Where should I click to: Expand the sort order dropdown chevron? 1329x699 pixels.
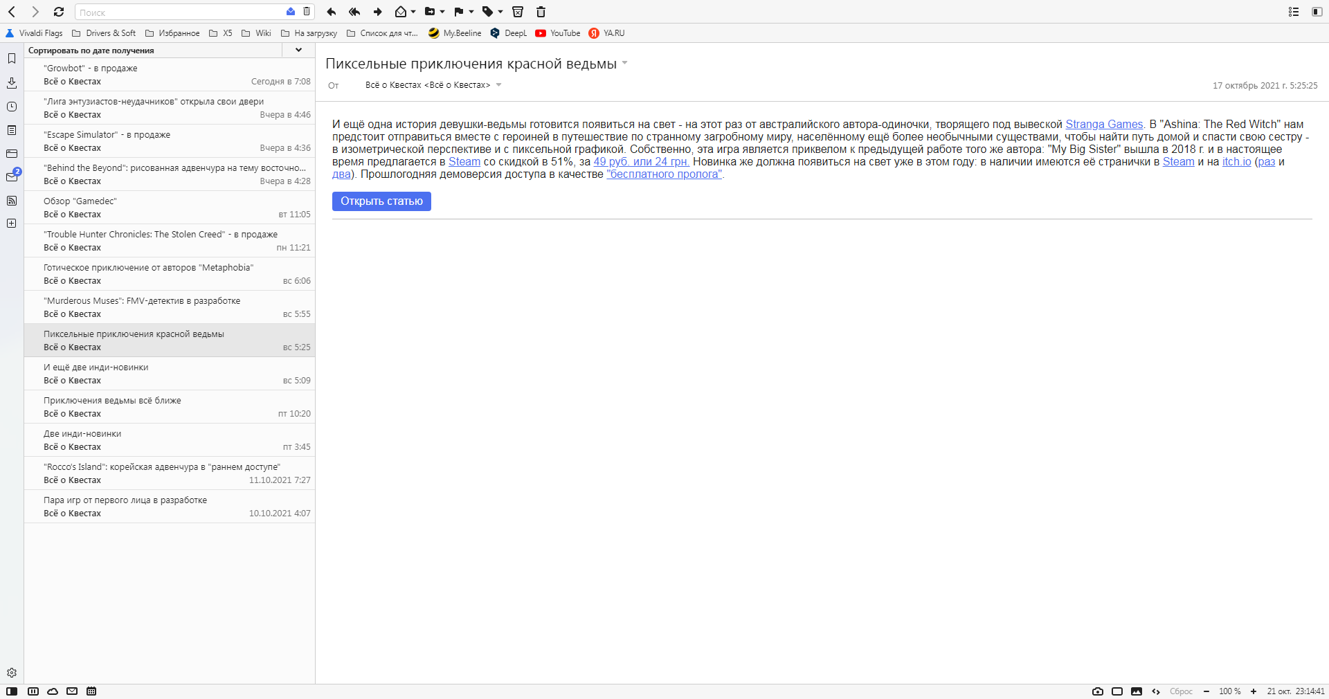(298, 50)
